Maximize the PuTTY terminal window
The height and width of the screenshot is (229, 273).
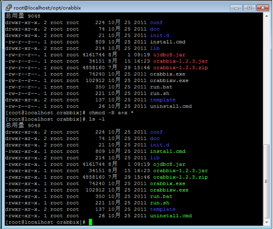249,8
